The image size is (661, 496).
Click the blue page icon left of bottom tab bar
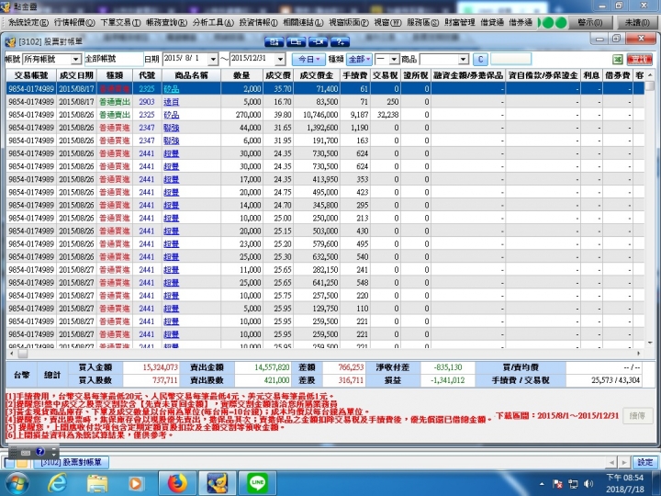click(x=10, y=463)
